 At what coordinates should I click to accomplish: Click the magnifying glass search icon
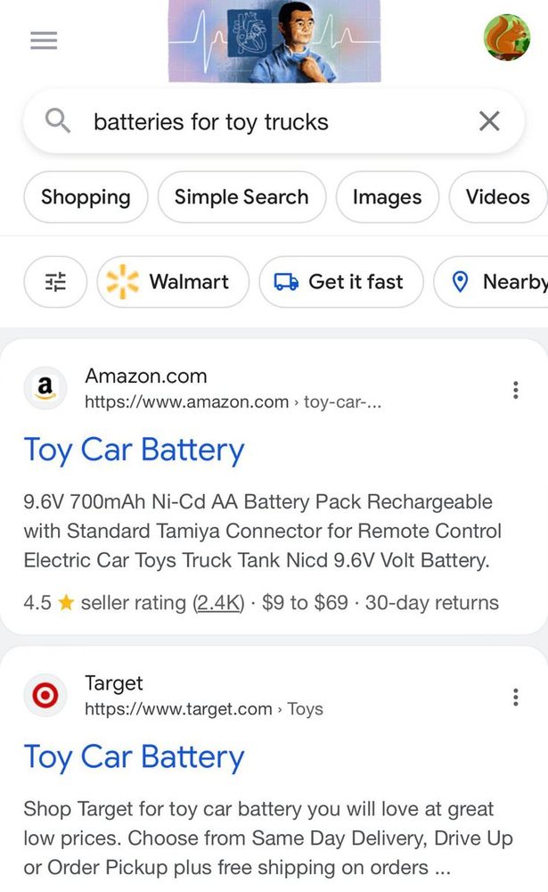(x=58, y=121)
